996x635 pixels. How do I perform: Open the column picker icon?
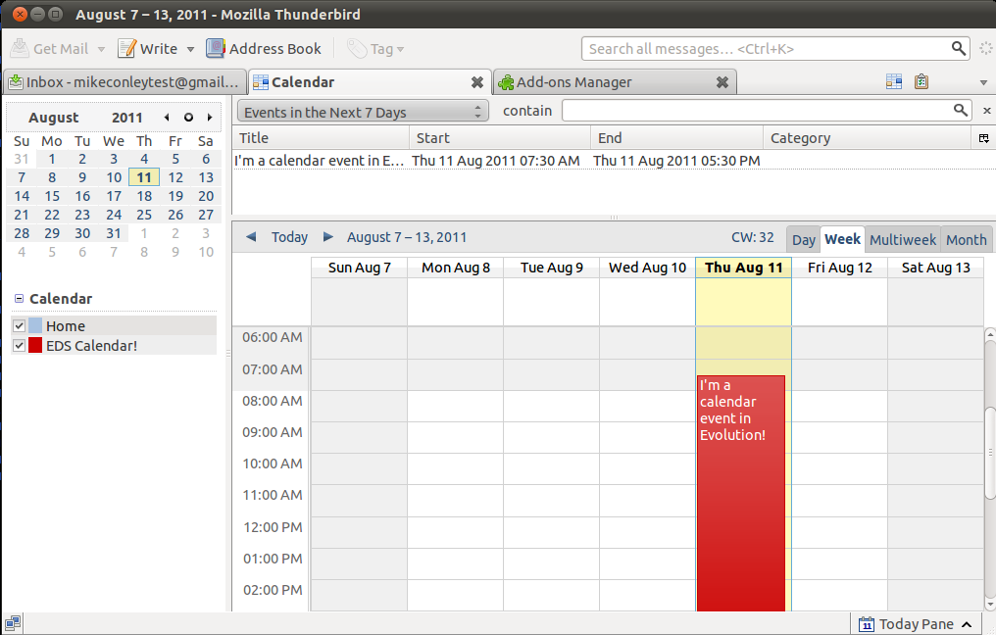pyautogui.click(x=983, y=138)
